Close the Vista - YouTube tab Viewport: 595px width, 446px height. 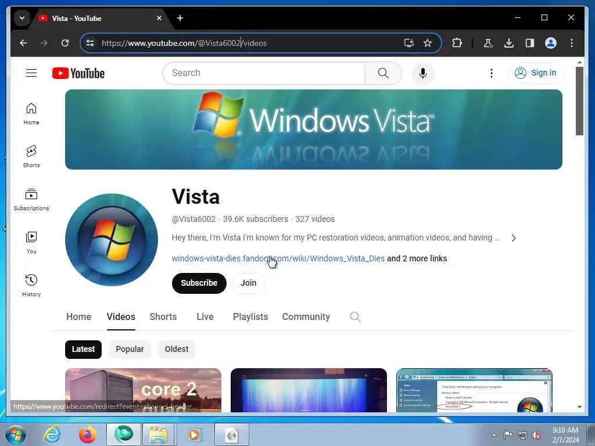tap(159, 18)
